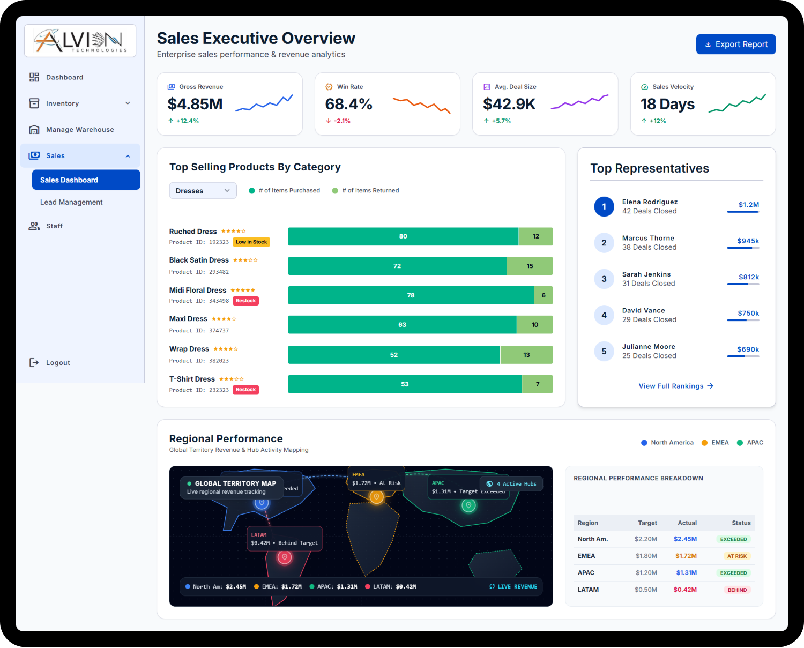Image resolution: width=804 pixels, height=648 pixels.
Task: Click the Avg. Deal Size chart icon
Action: click(x=487, y=87)
